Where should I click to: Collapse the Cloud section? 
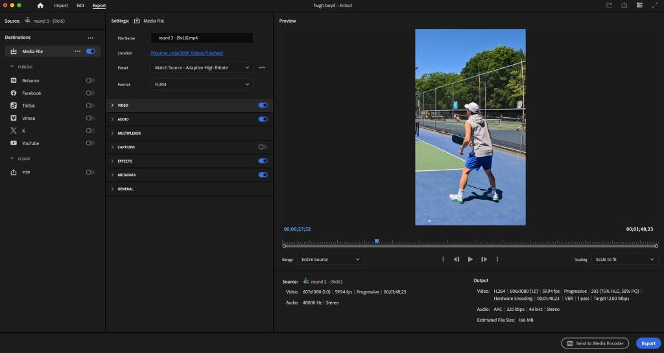[x=12, y=158]
